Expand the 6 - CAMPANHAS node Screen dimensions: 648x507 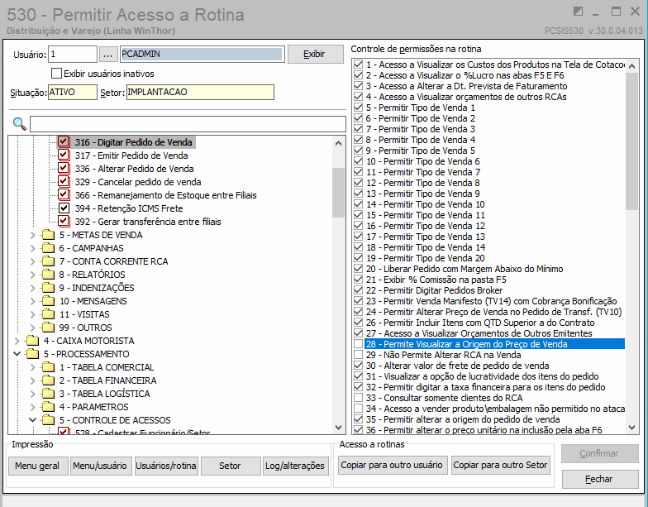pos(33,248)
